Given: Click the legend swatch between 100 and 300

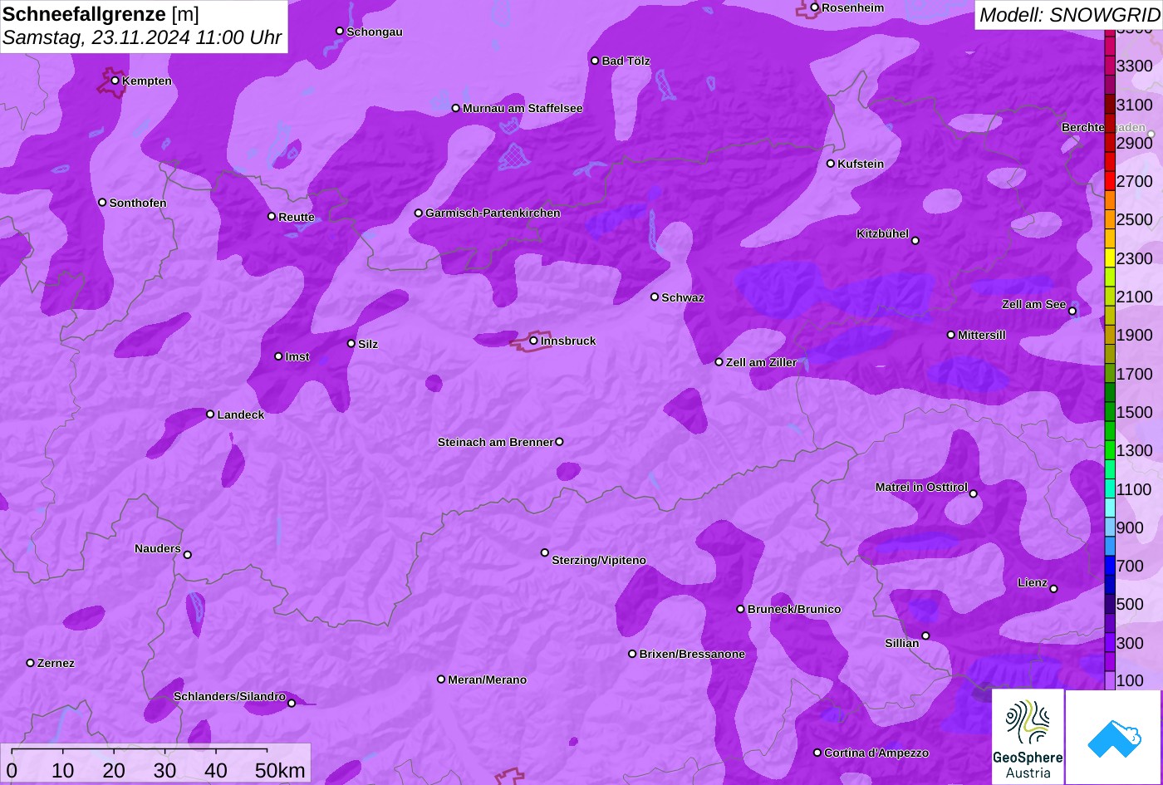Looking at the screenshot, I should pos(1110,663).
